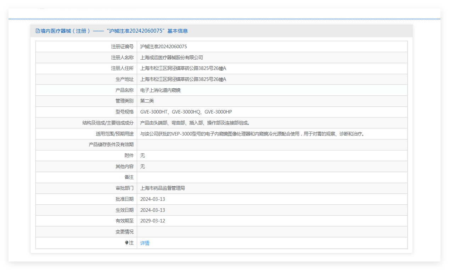Click the 注册证编号 label cell
449x270 pixels.
[x=122, y=46]
